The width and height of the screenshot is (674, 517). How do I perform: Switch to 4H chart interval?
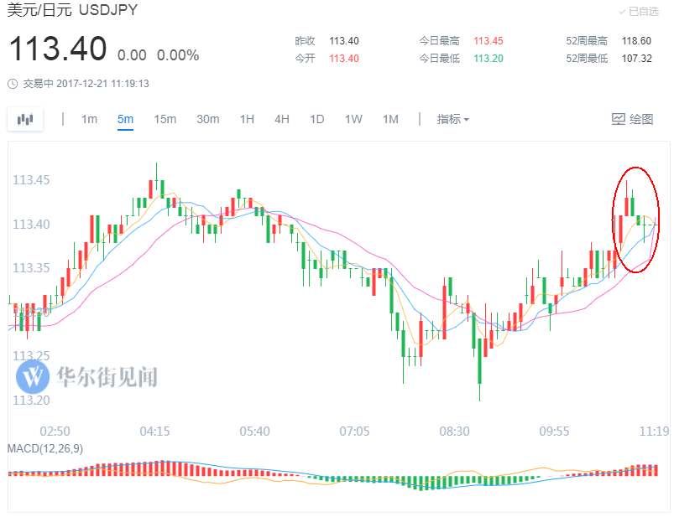(282, 119)
